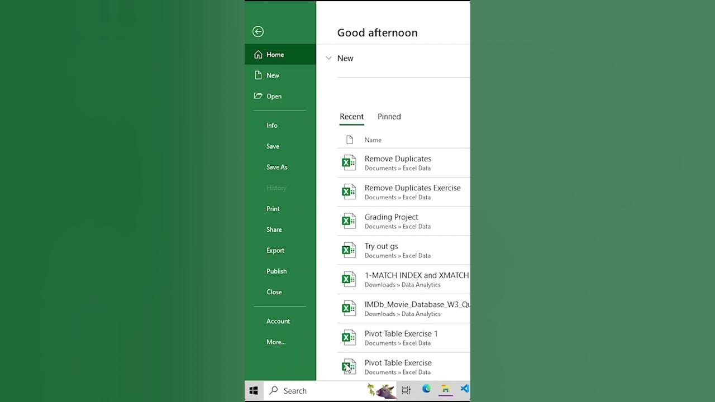
Task: Click Close to close the workbook
Action: [274, 292]
